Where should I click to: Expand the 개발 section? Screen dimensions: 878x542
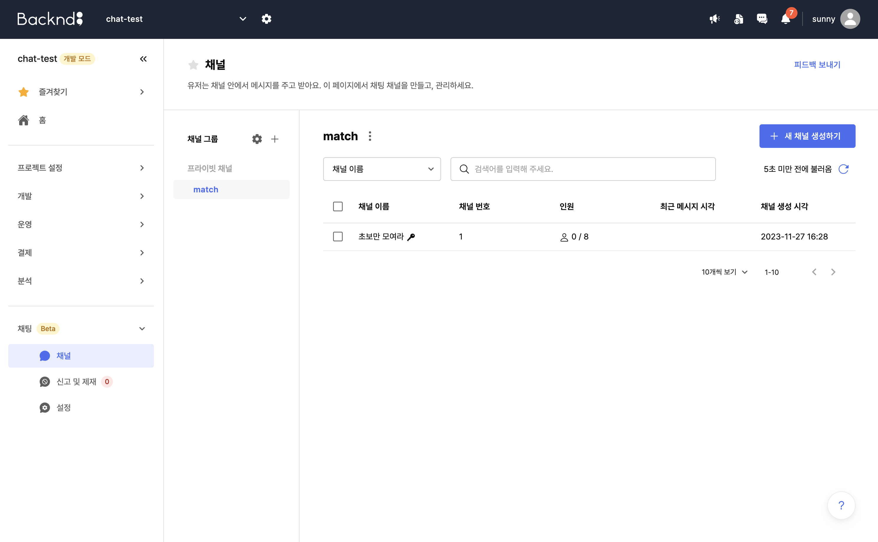pos(81,196)
